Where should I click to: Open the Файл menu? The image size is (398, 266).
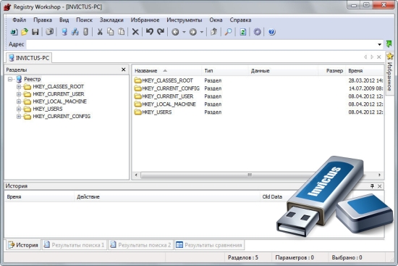point(20,20)
